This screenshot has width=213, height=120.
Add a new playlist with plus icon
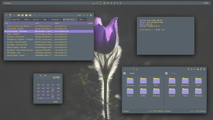14,15
